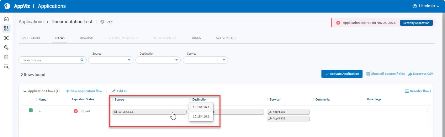
Task: Click the Recertify Application button
Action: pyautogui.click(x=416, y=23)
